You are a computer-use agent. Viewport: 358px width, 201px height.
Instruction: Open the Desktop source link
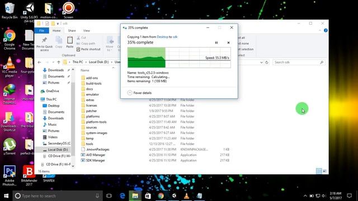(162, 37)
